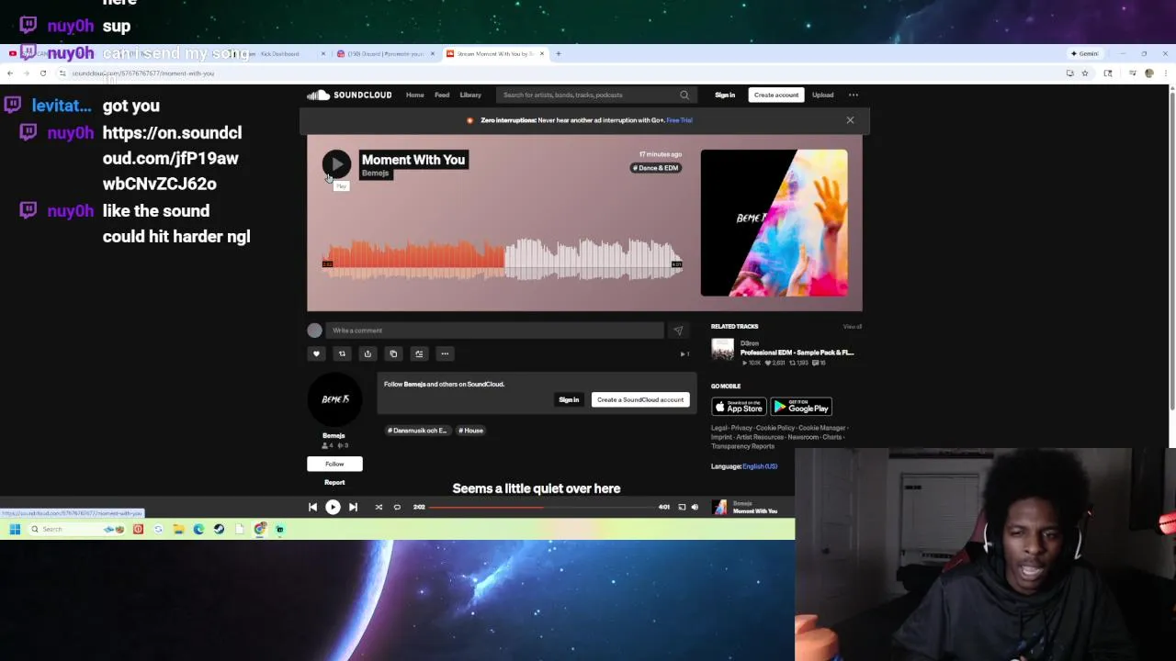Viewport: 1176px width, 661px height.
Task: Toggle mute with the volume icon
Action: click(x=695, y=507)
